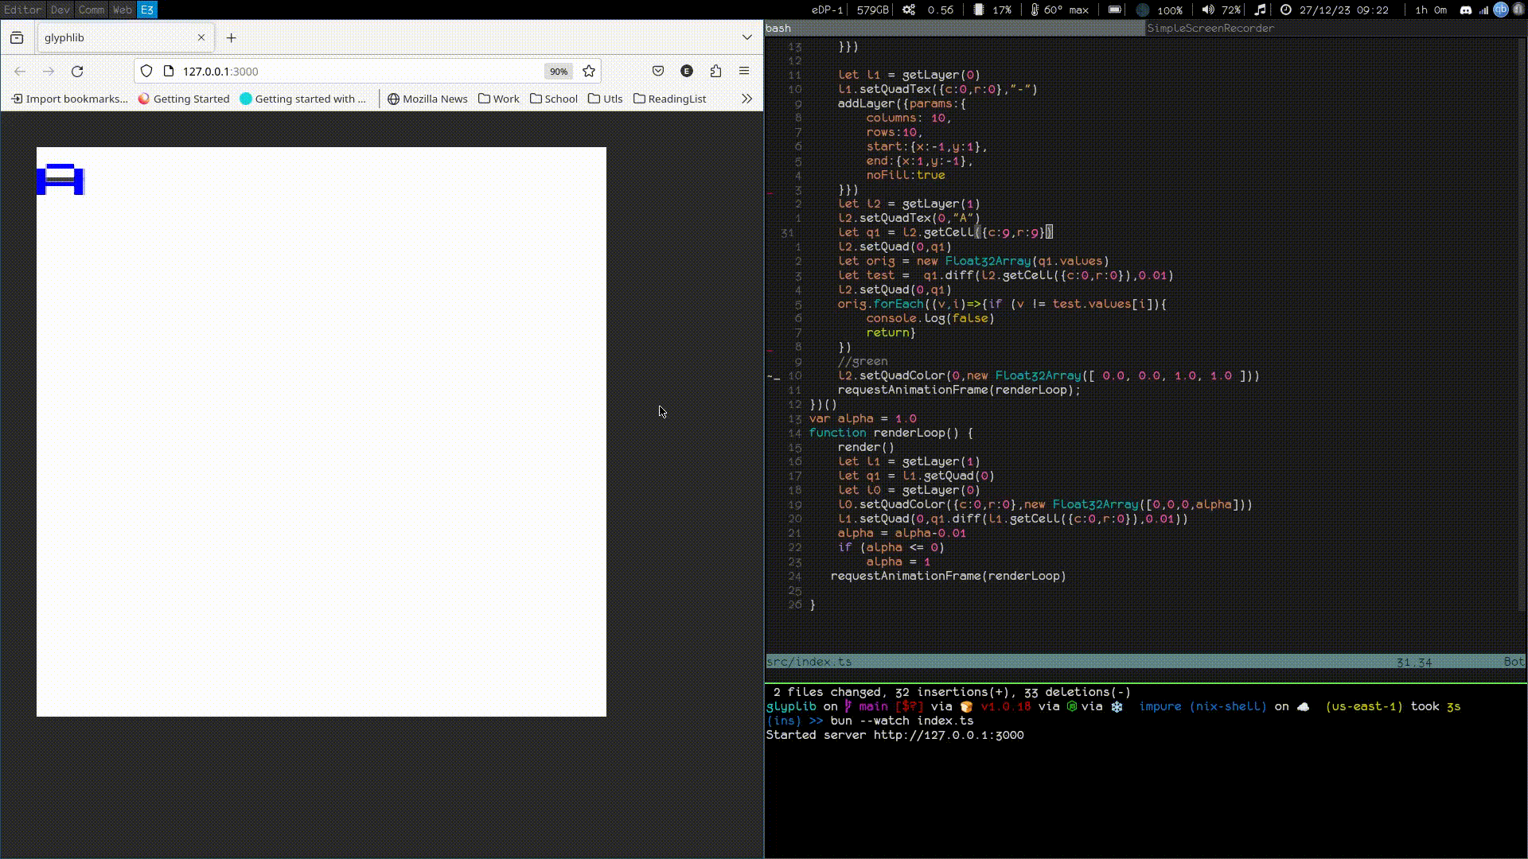Screen dimensions: 1528x859
Task: Open 'Getting started with ...' bookmark
Action: [x=303, y=99]
